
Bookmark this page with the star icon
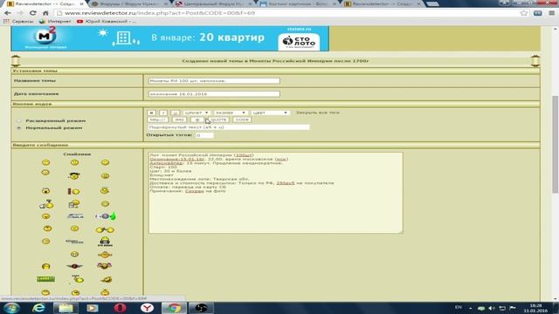(524, 13)
